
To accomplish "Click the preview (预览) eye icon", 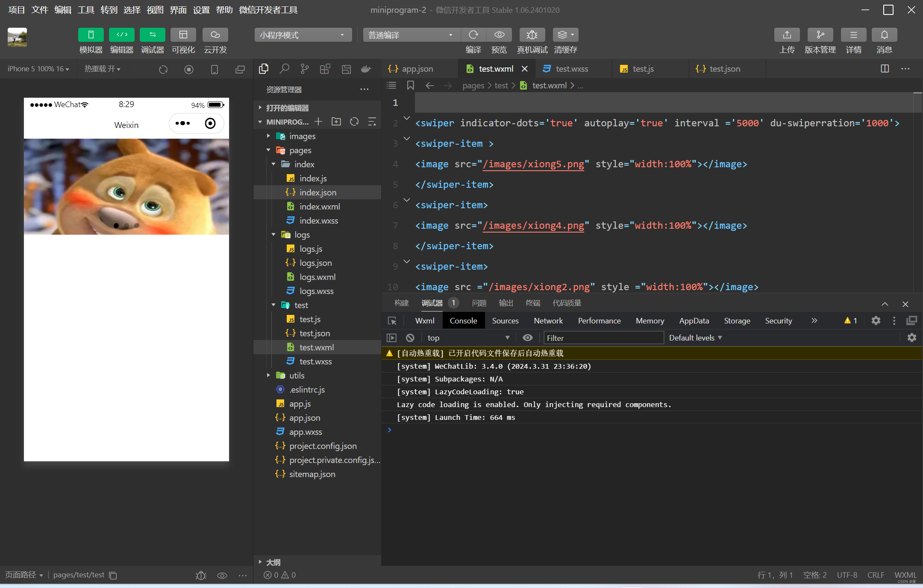I will (499, 35).
